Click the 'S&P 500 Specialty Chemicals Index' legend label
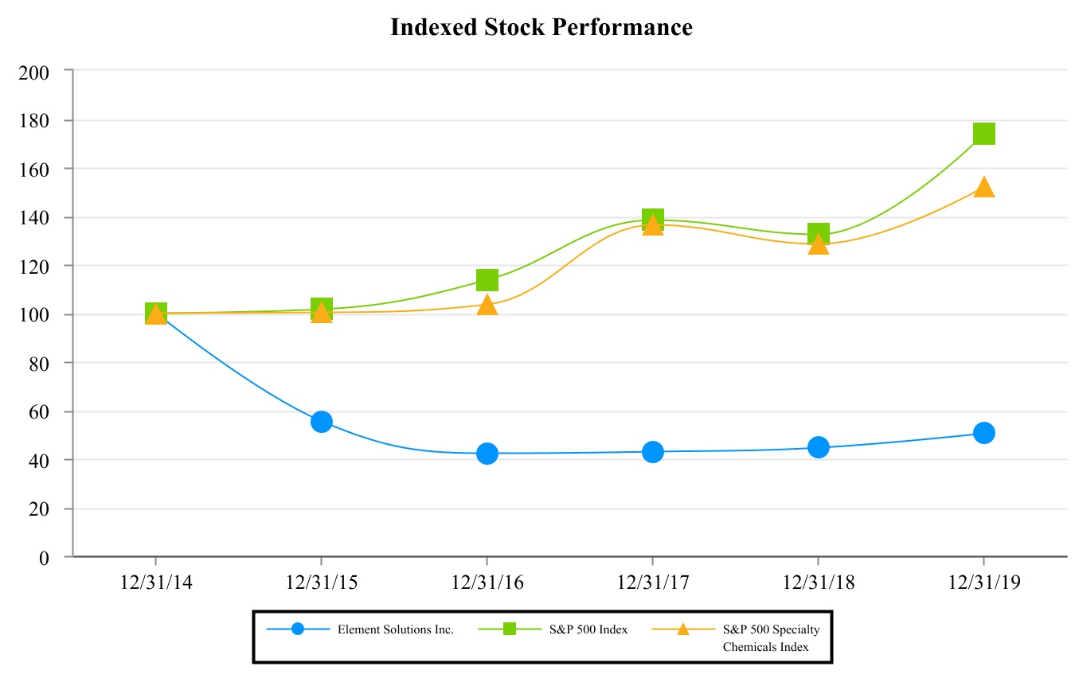 [771, 637]
